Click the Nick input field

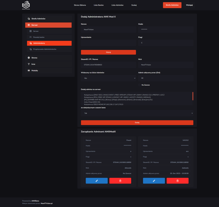tap(166, 65)
